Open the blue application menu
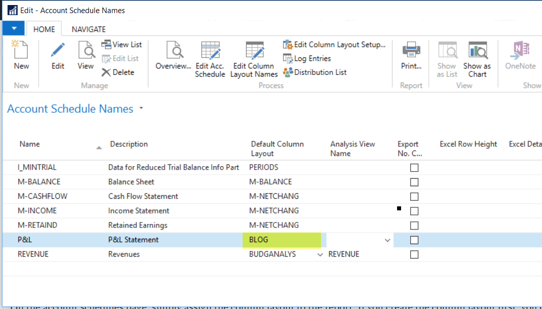542x309 pixels. click(13, 29)
